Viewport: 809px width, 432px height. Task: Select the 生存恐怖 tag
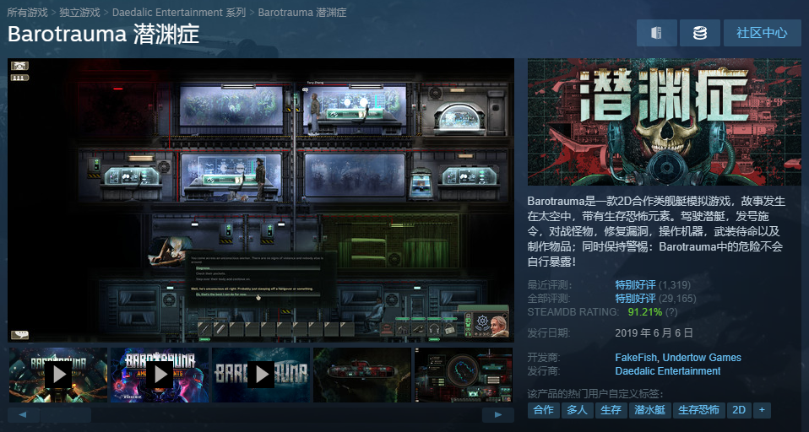698,410
